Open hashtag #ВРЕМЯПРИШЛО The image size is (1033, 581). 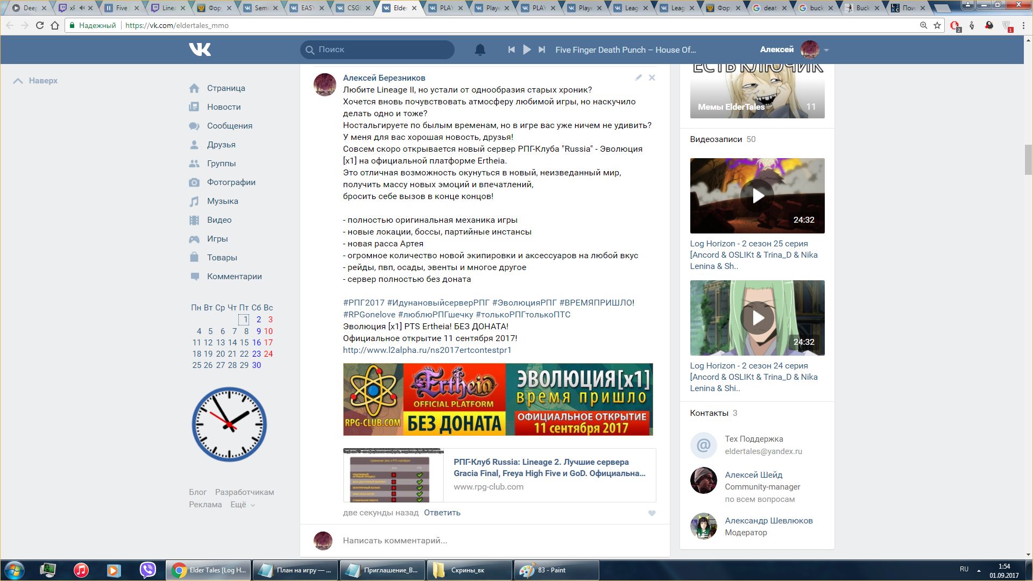(x=596, y=303)
